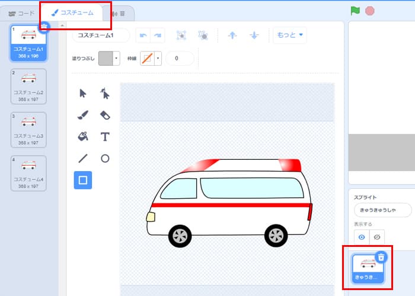Select costume thumbnail コスチューム1

(28, 43)
